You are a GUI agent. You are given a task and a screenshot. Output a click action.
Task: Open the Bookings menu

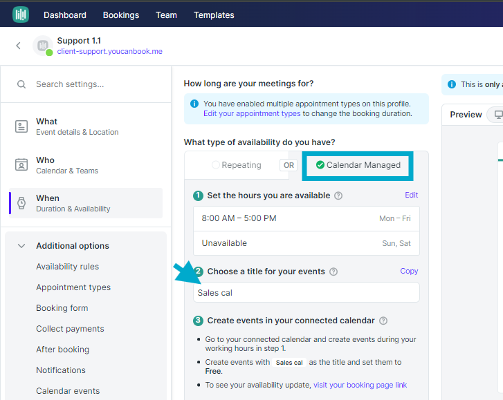(121, 15)
